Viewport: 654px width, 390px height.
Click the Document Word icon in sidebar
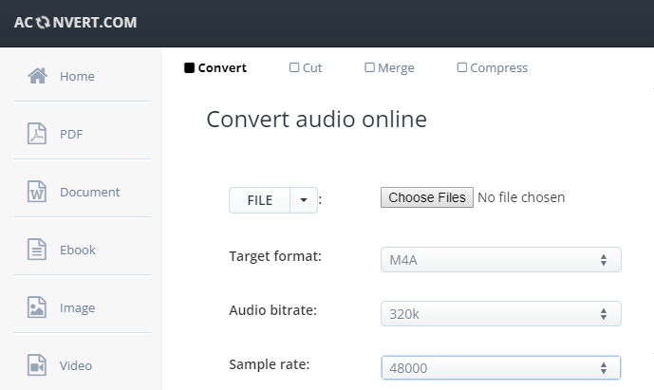[37, 192]
